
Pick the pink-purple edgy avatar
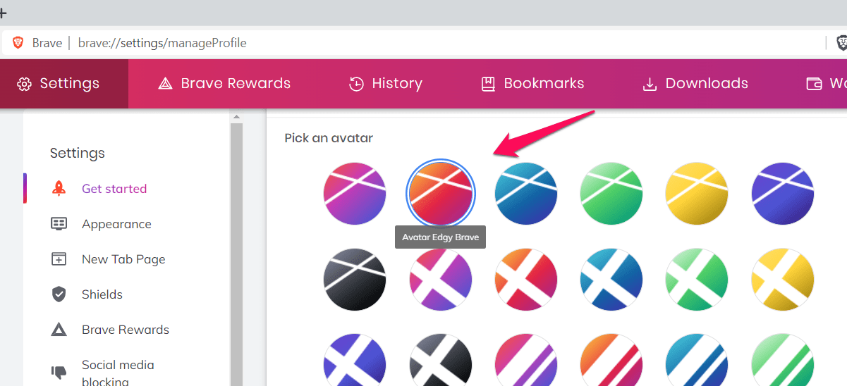(x=355, y=194)
